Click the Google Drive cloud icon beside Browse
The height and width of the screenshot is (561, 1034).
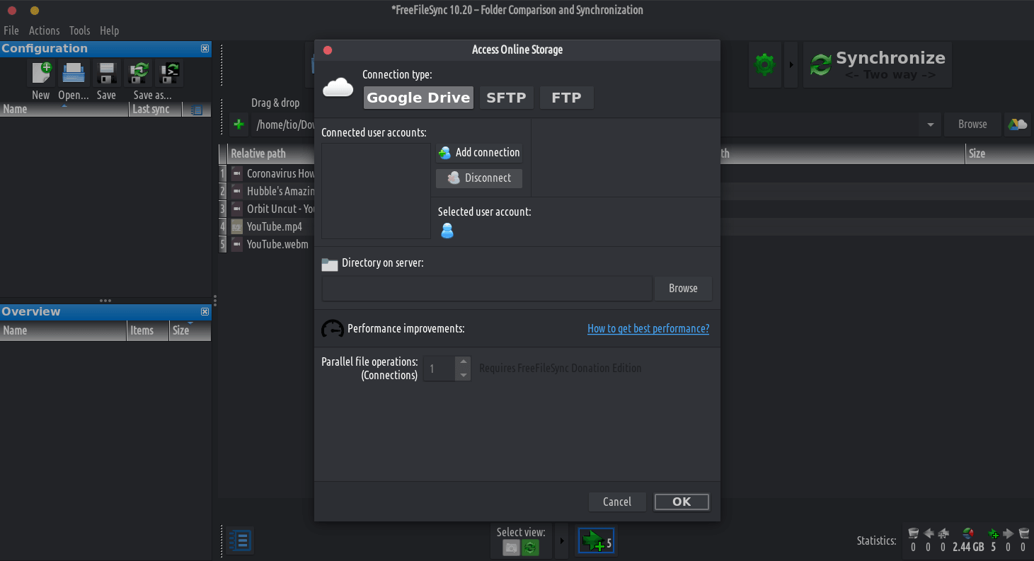(x=1017, y=125)
